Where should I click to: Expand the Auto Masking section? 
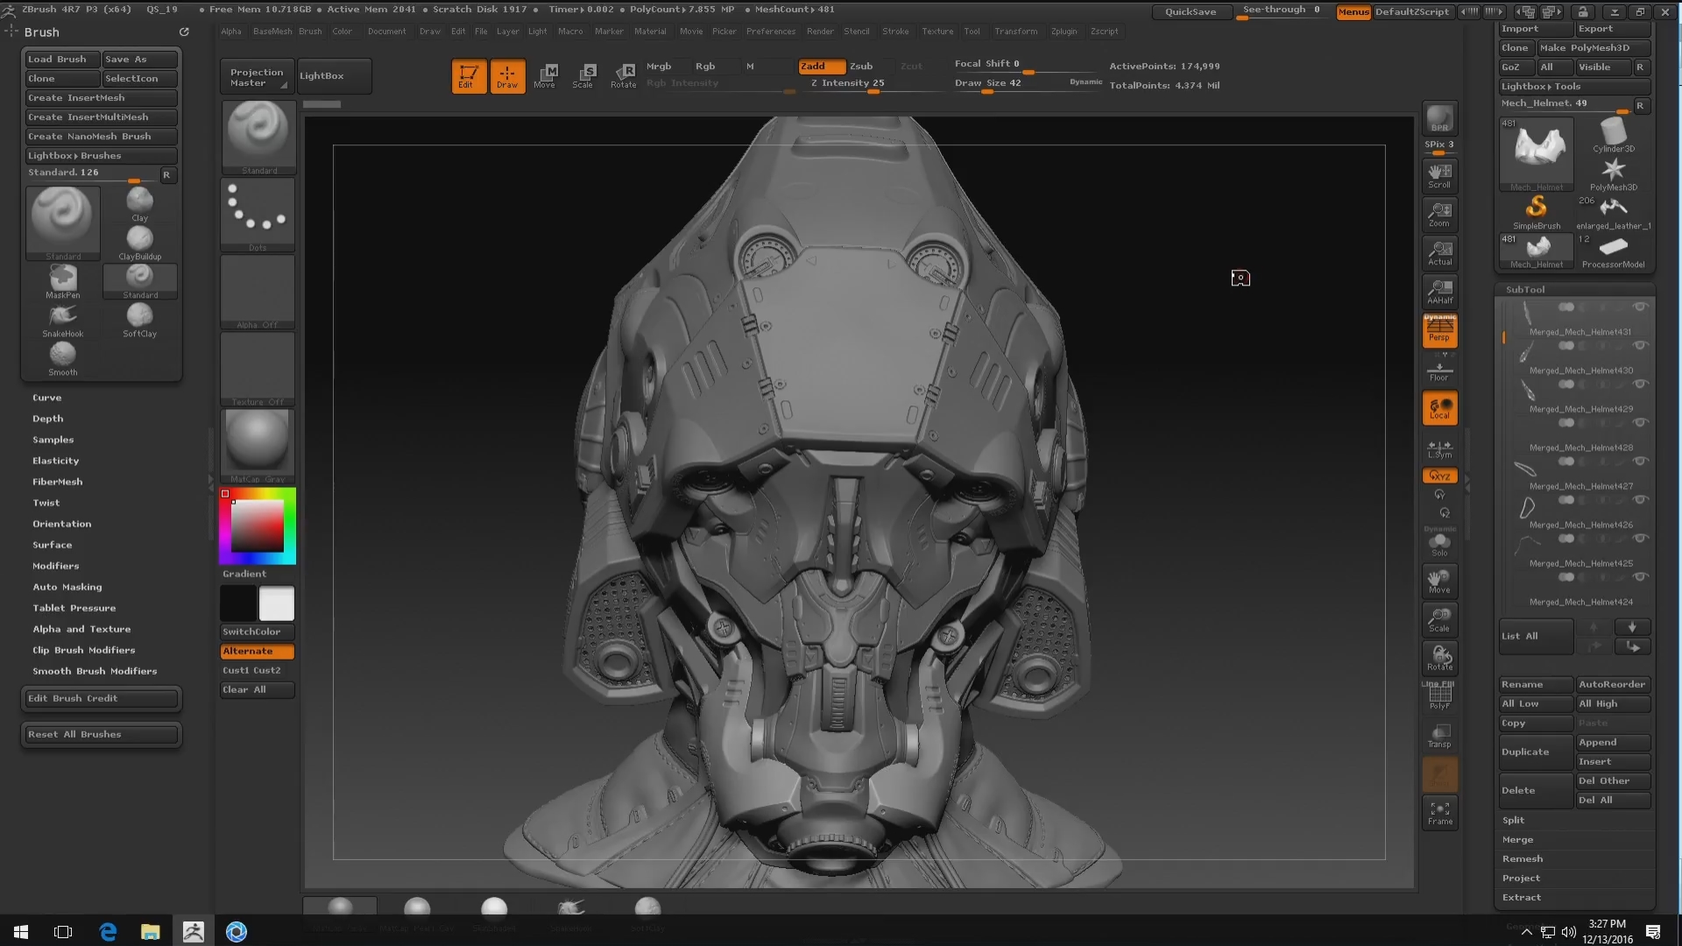[67, 587]
